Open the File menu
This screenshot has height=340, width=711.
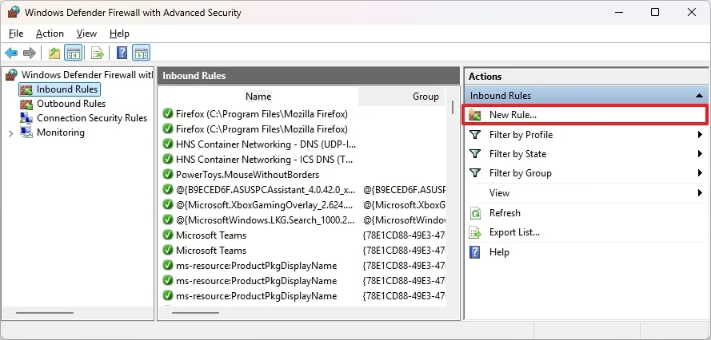pos(16,34)
